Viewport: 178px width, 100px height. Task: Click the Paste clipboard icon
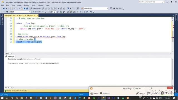click(x=64, y=9)
